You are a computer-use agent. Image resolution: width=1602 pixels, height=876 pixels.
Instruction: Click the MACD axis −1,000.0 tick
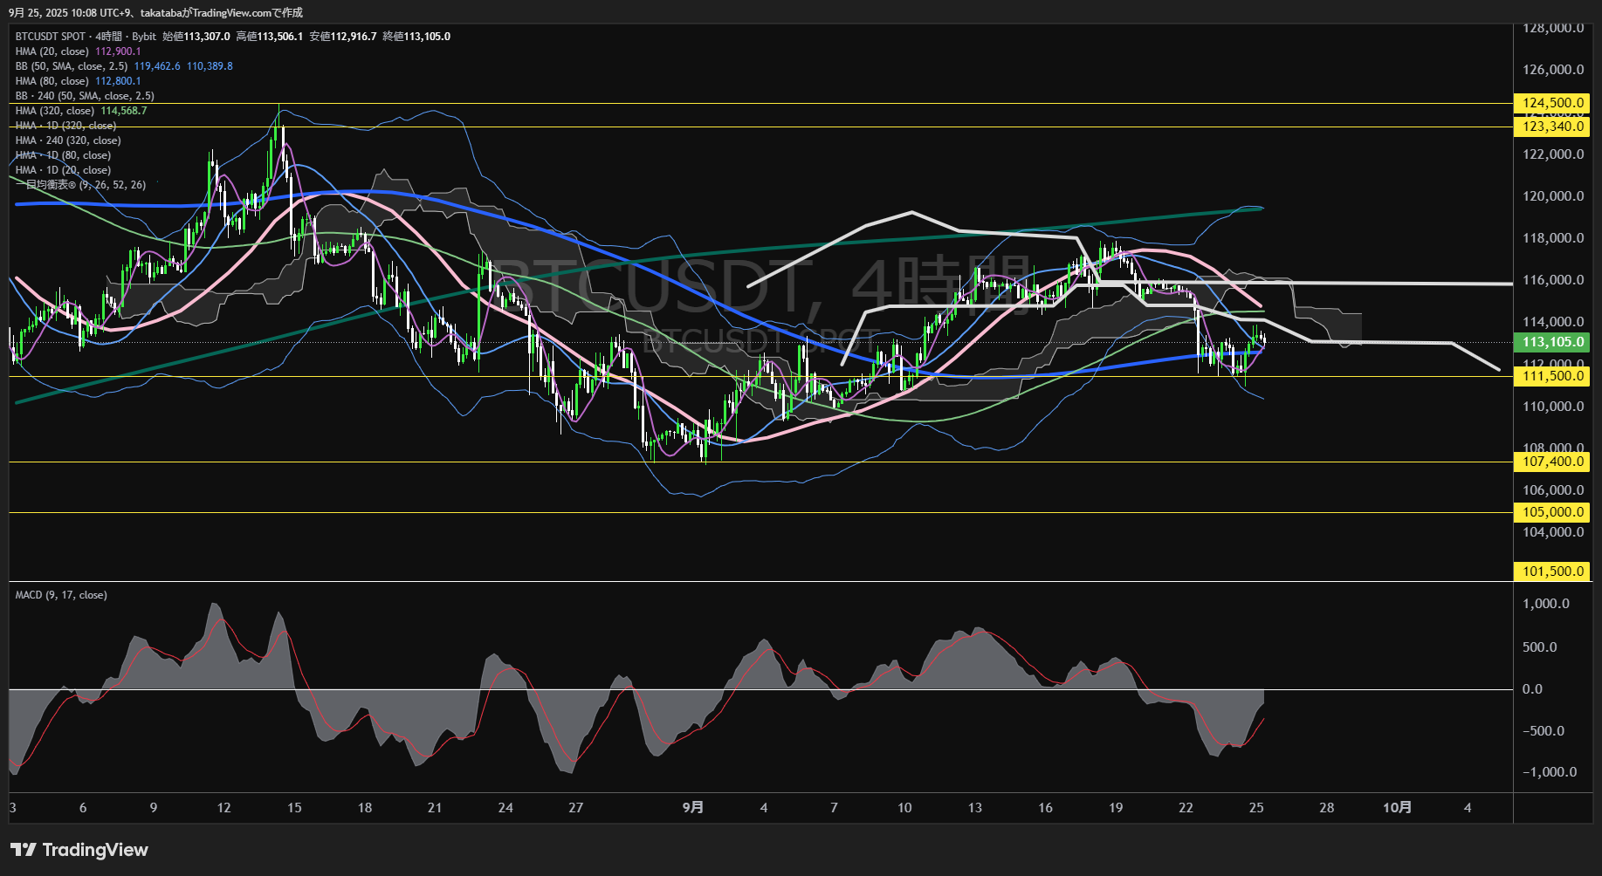tap(1550, 772)
